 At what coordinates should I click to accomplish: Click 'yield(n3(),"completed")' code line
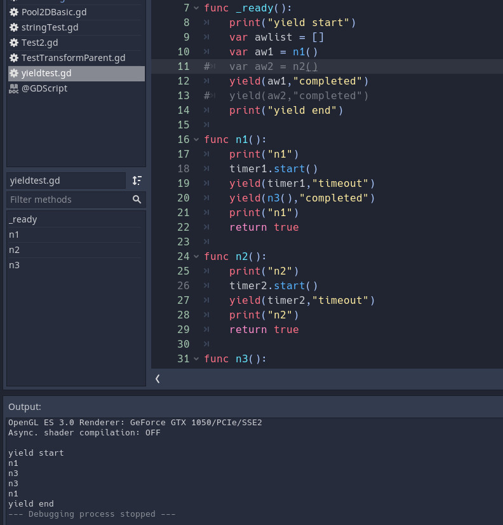pos(302,198)
